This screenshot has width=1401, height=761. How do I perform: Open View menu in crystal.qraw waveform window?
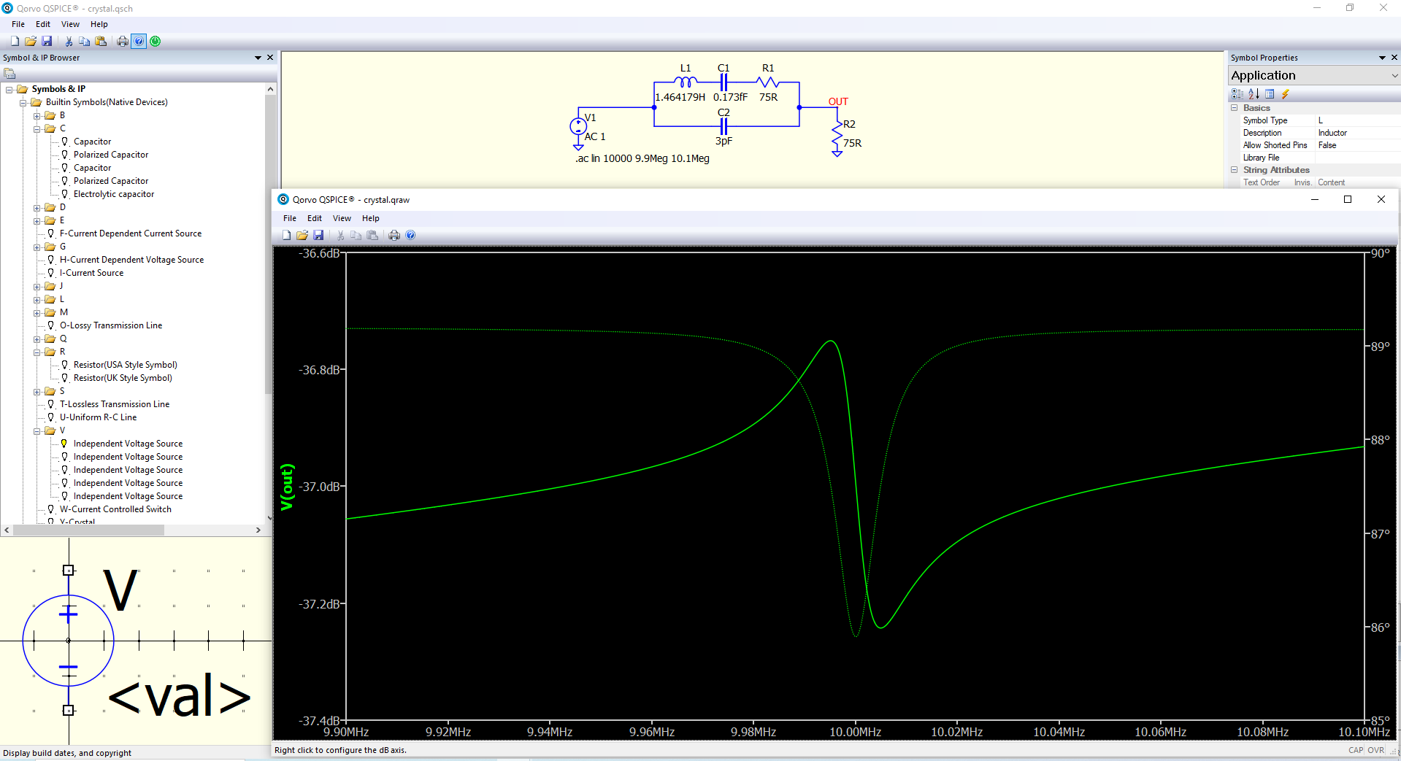coord(342,218)
